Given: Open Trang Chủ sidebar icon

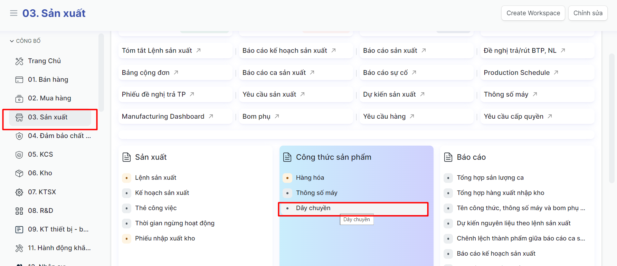Looking at the screenshot, I should (19, 61).
